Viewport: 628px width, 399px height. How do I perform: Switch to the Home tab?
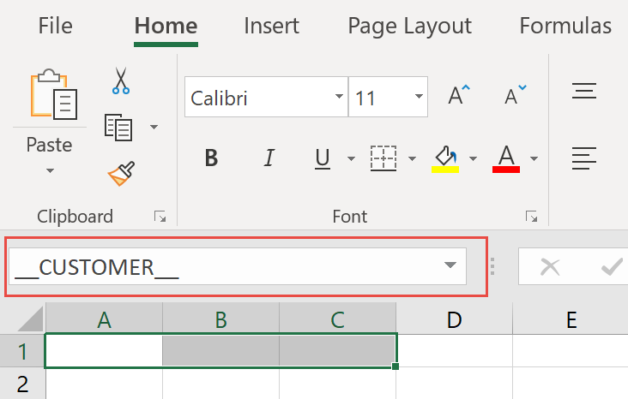[166, 26]
